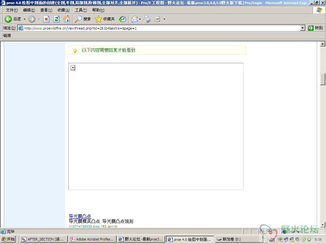326x244 pixels.
Task: Switch to the AFTER_SECTION taskbar window
Action: (44, 240)
